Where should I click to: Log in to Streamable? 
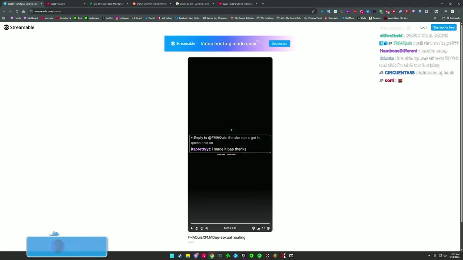(x=424, y=27)
